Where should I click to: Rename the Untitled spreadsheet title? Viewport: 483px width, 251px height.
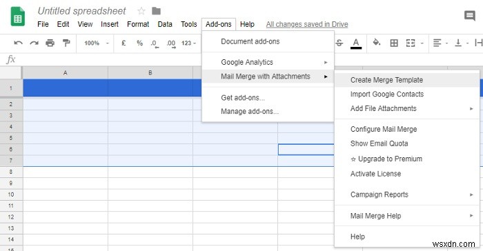(x=81, y=11)
